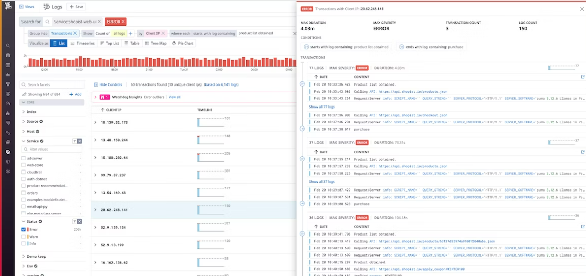This screenshot has width=586, height=276.
Task: Click Hide Controls
Action: coord(108,84)
